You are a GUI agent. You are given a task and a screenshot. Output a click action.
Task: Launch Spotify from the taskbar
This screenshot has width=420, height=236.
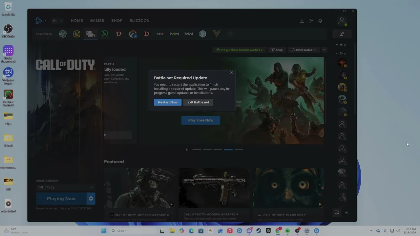287,231
